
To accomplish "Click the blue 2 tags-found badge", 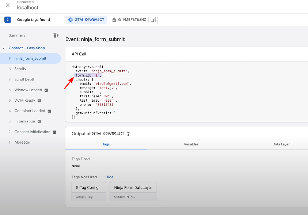I will click(x=7, y=20).
